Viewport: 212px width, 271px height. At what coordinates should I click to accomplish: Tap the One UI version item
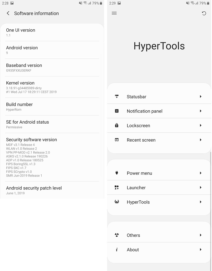[x=52, y=32]
